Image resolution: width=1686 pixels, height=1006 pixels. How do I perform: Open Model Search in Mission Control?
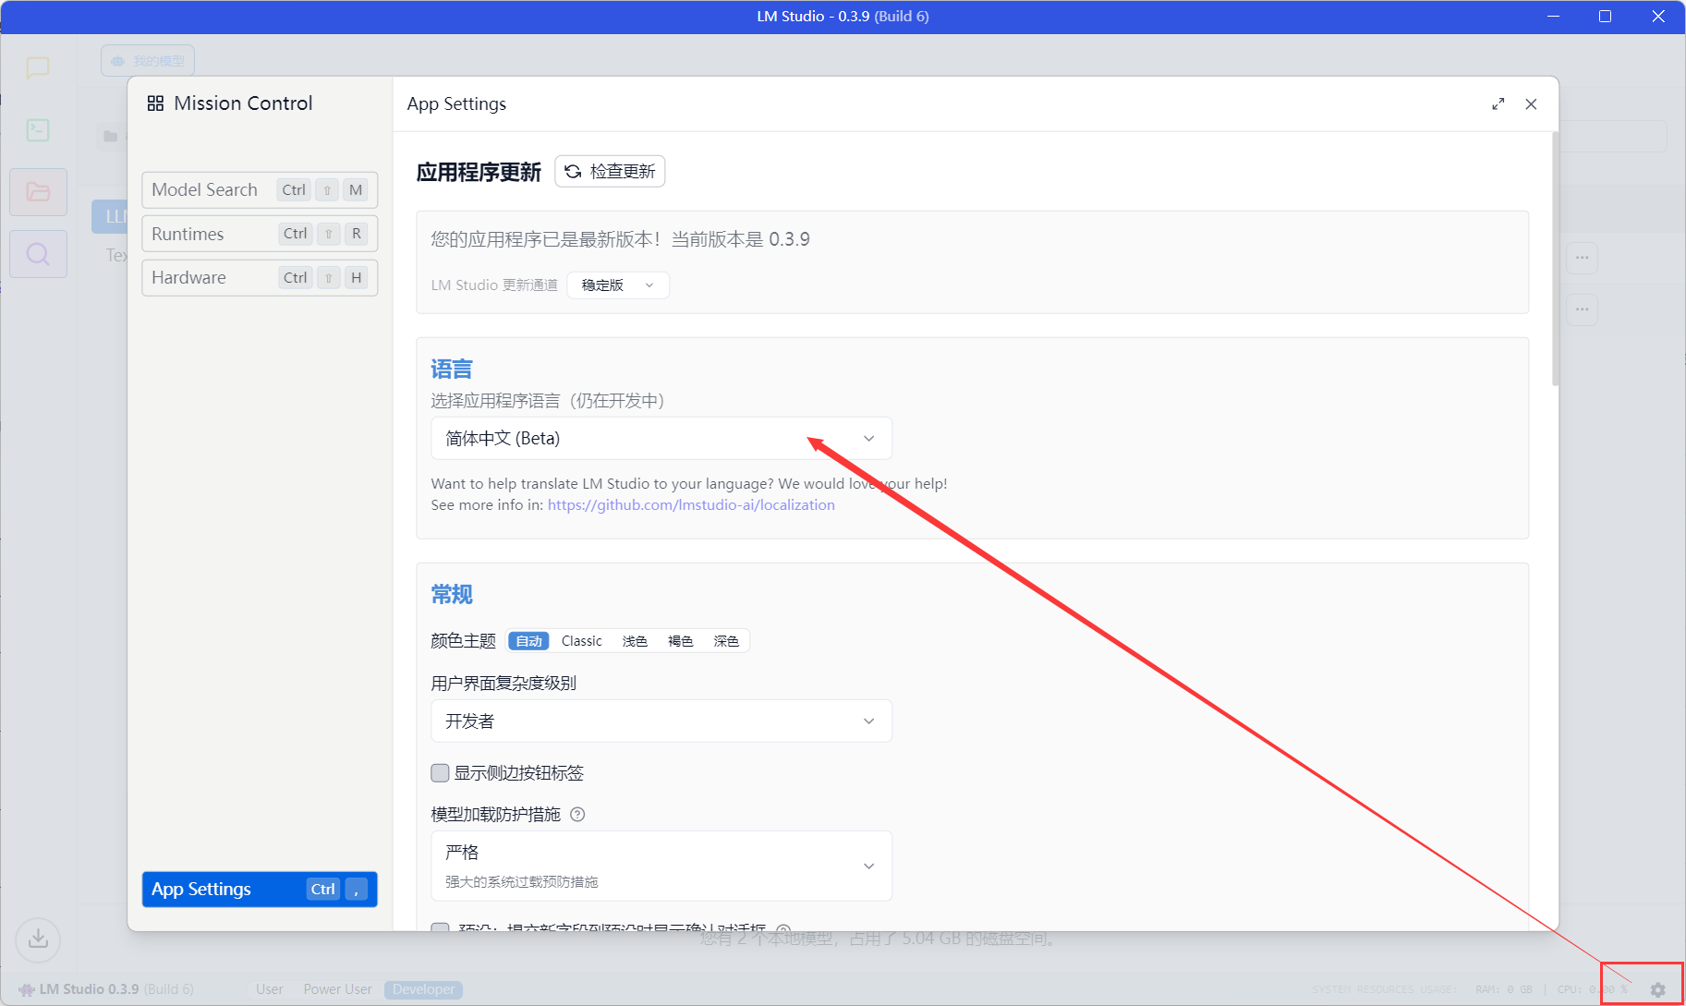[260, 190]
